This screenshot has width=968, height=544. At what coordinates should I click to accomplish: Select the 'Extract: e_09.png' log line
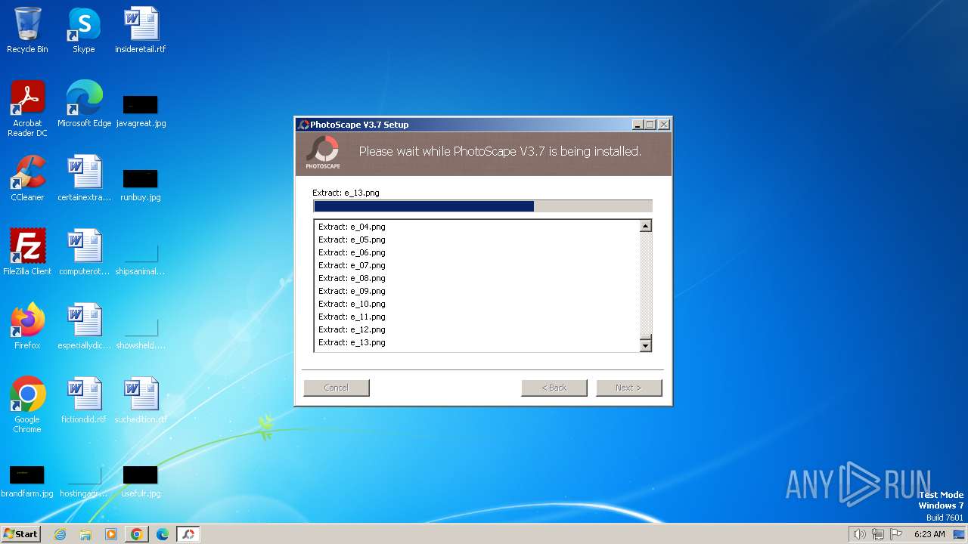pos(352,291)
